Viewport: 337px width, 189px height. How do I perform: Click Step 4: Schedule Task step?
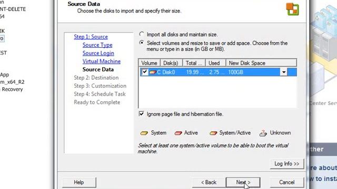click(x=100, y=94)
